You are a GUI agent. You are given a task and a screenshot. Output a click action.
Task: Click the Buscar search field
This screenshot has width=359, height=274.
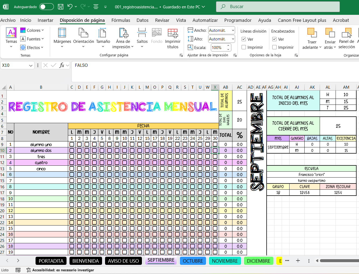[x=277, y=7]
